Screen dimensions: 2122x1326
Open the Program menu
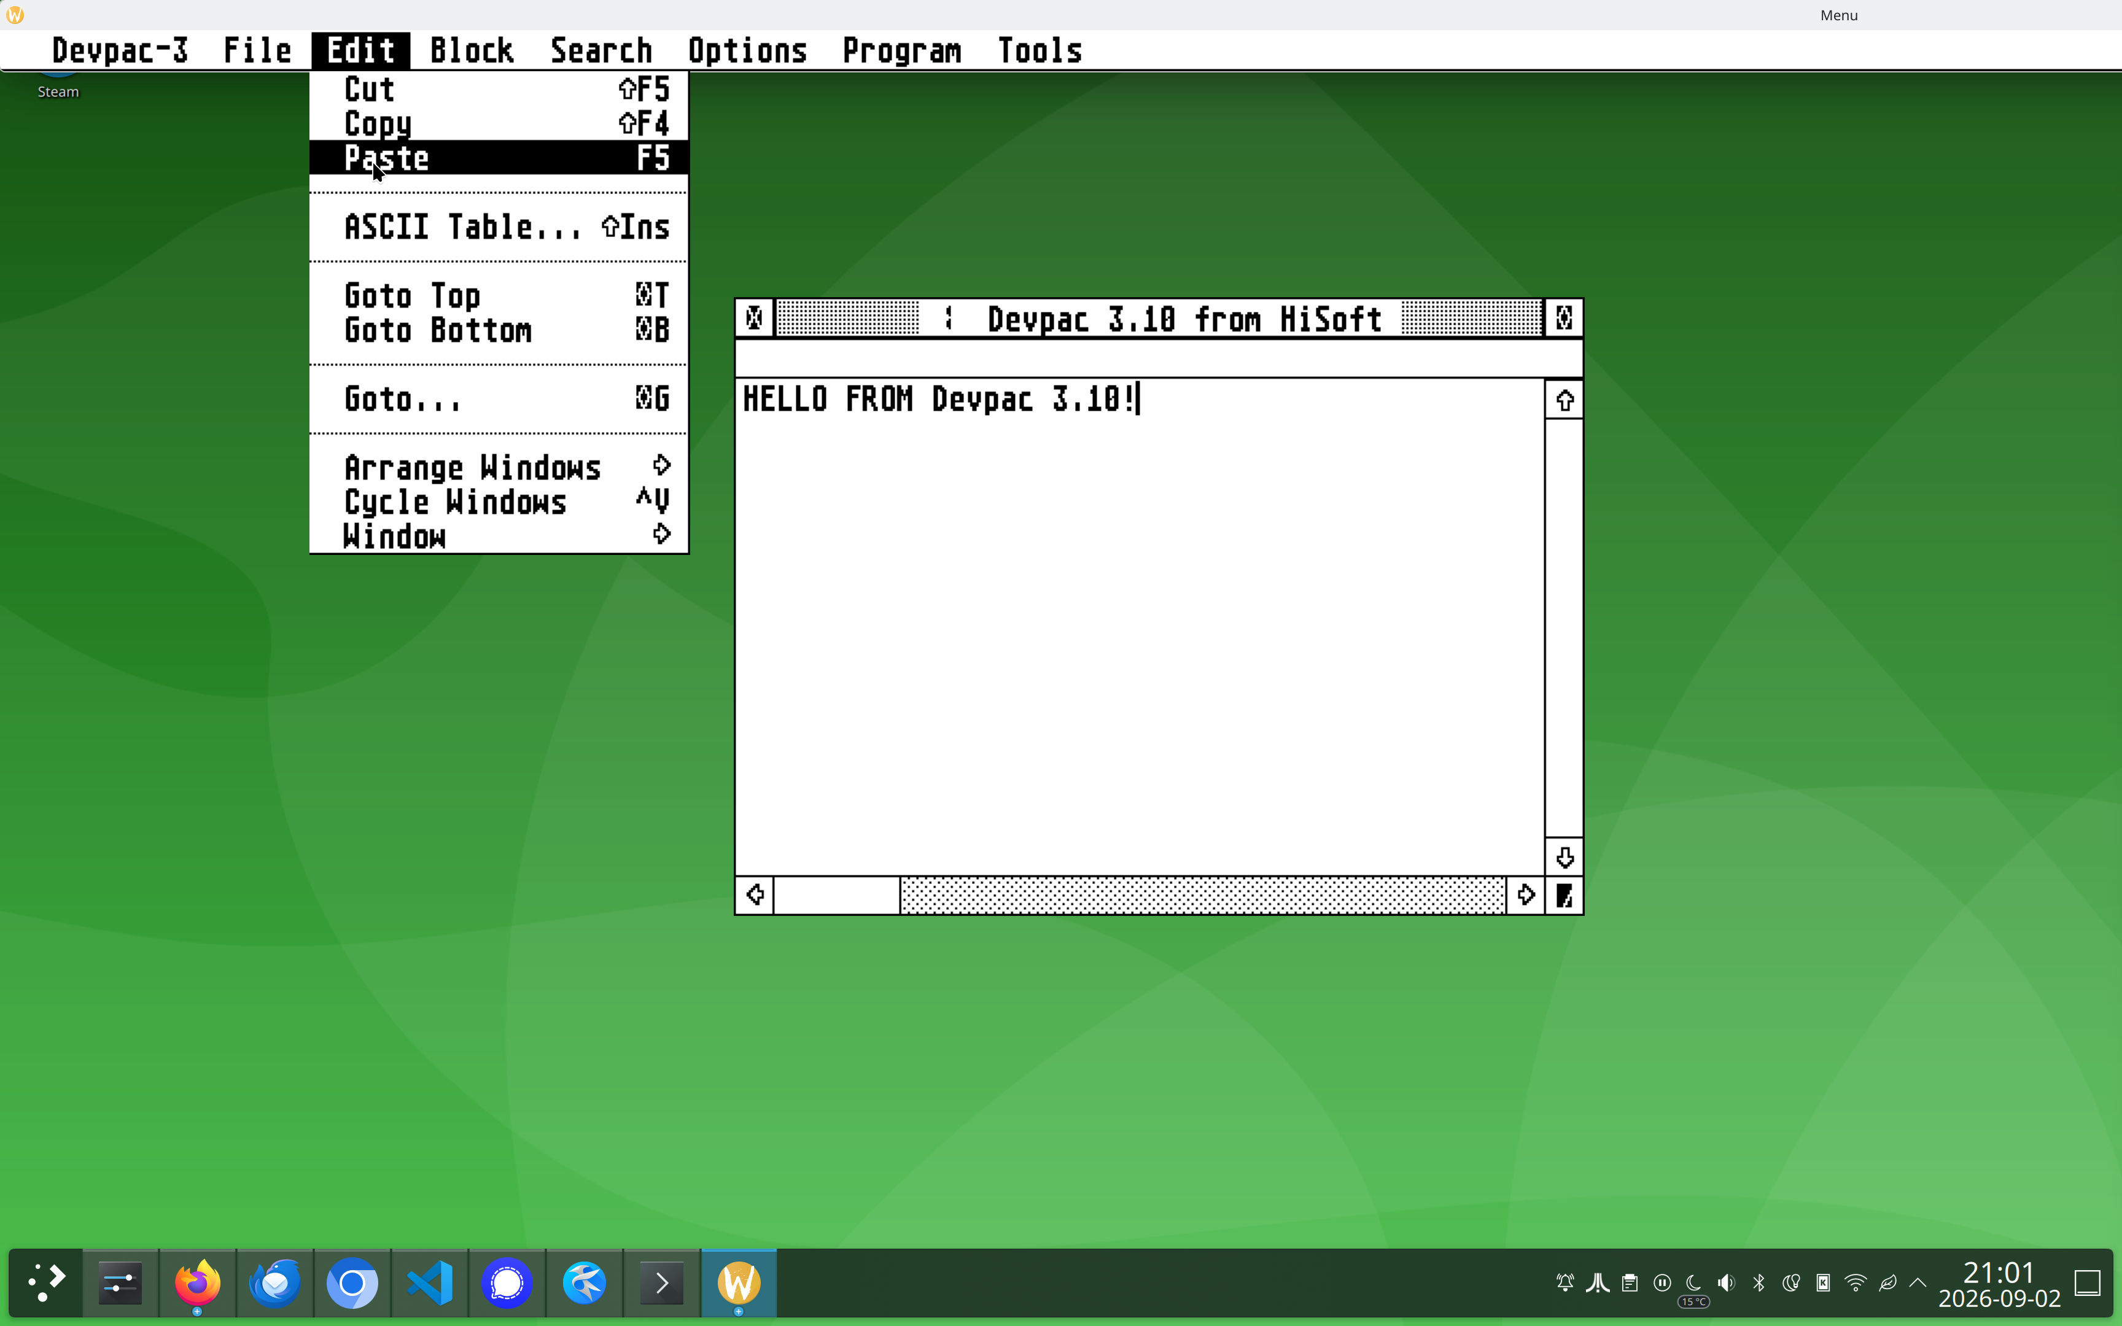click(901, 51)
